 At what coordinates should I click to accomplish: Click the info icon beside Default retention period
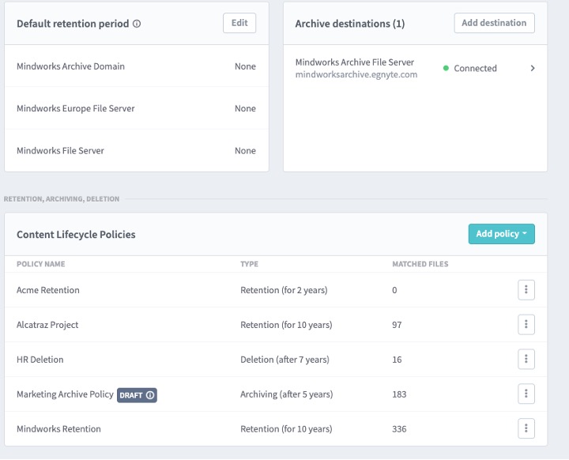(x=137, y=24)
